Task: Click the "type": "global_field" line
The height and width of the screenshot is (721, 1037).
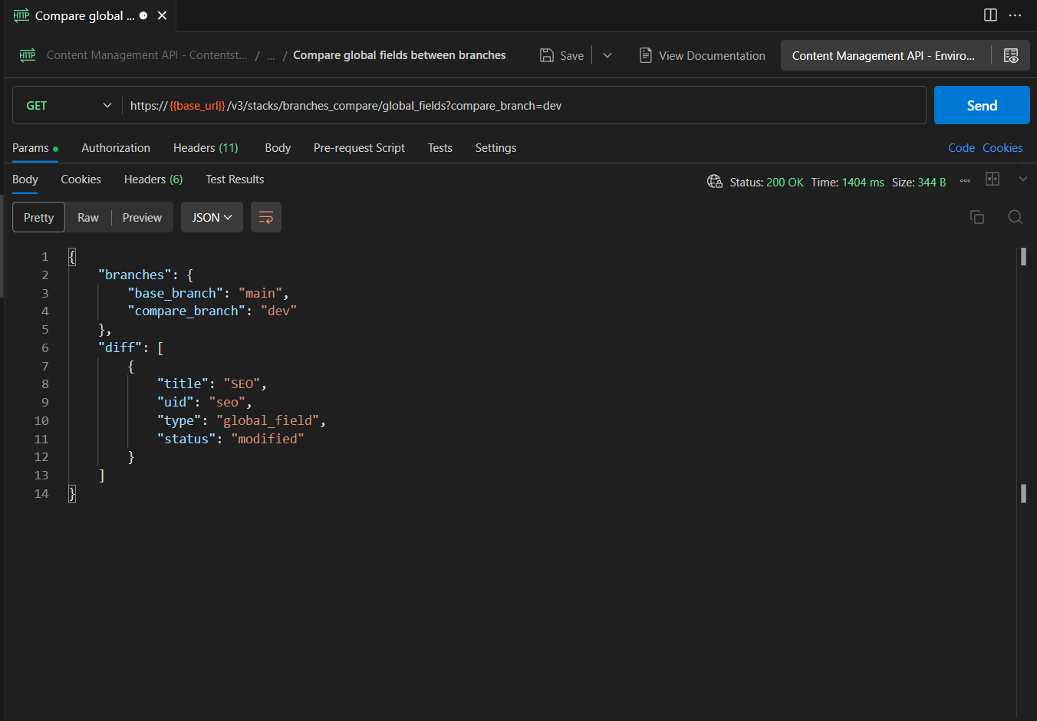Action: [x=242, y=420]
